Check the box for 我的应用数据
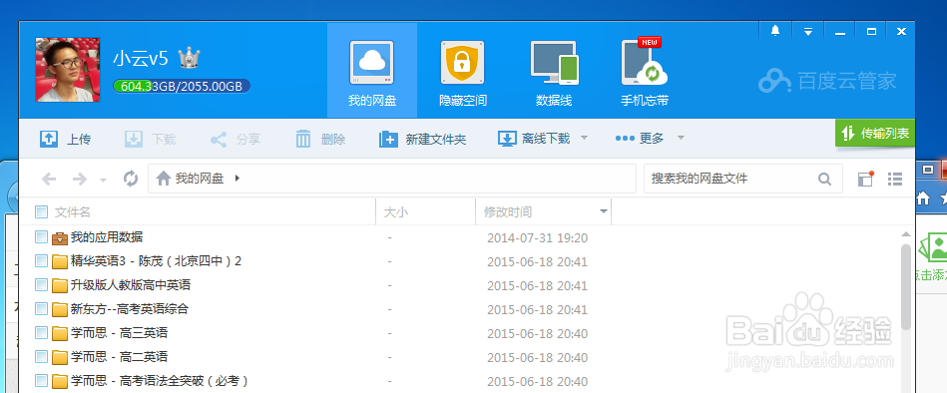Viewport: 947px width, 393px height. pyautogui.click(x=41, y=237)
